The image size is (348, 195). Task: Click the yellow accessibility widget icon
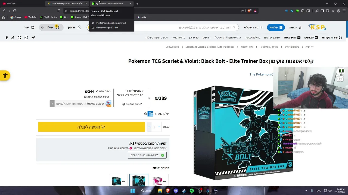5,76
